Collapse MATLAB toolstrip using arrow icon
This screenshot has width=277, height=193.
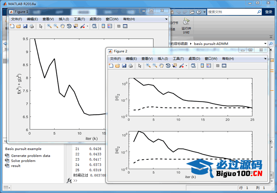point(271,37)
